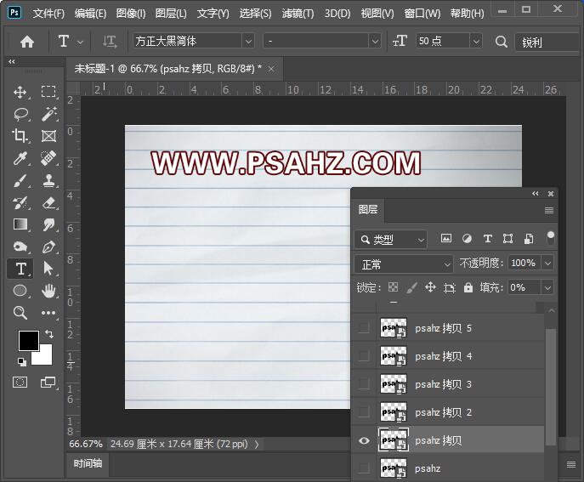Open the opacity 不透明度 dropdown arrow

[x=547, y=263]
